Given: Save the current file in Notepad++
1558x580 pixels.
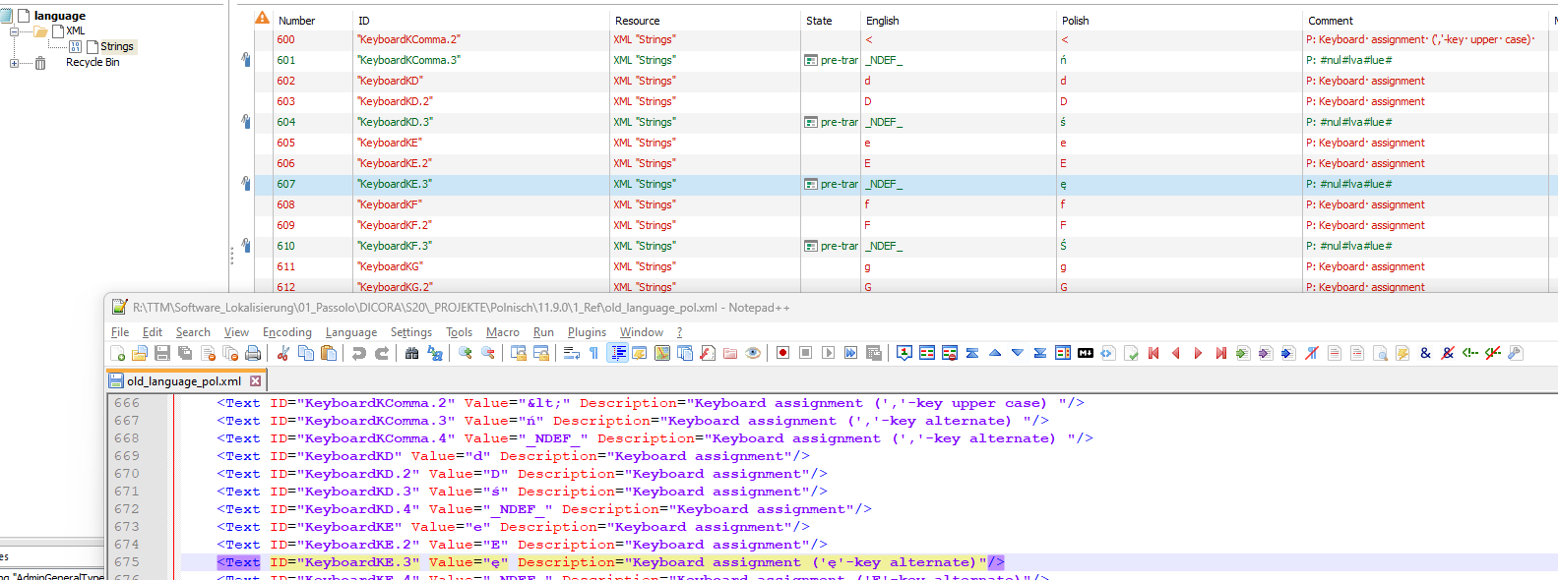Looking at the screenshot, I should click(x=162, y=354).
